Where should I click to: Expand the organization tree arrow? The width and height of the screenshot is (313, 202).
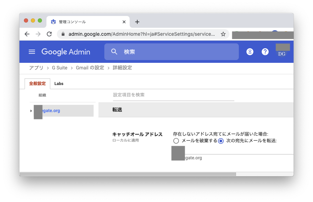31,111
